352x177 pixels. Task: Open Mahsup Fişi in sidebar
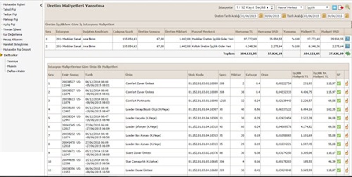pos(10,19)
